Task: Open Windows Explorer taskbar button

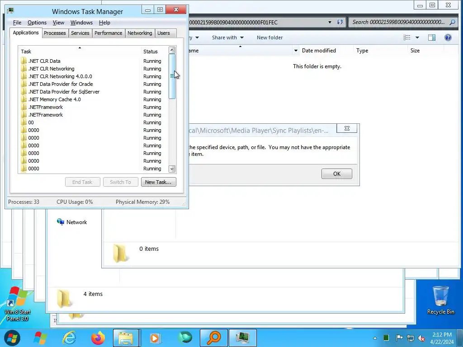Action: [126, 338]
